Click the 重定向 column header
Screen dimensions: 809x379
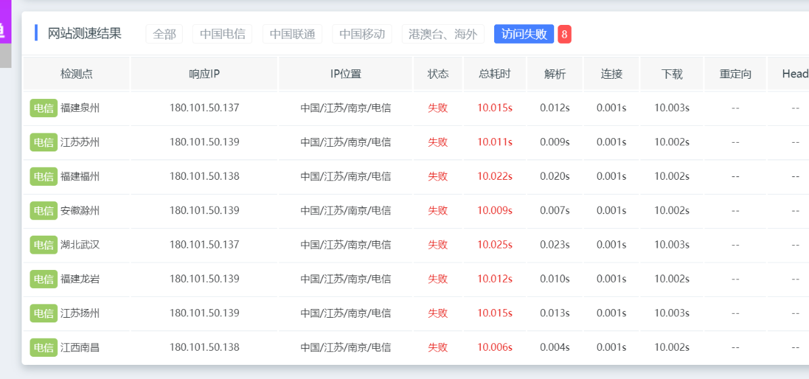point(735,74)
